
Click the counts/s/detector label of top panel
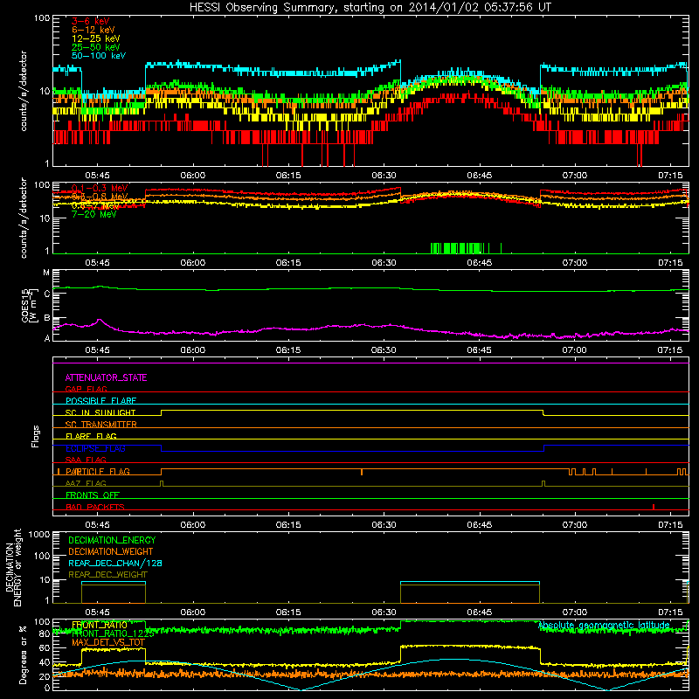pos(24,91)
